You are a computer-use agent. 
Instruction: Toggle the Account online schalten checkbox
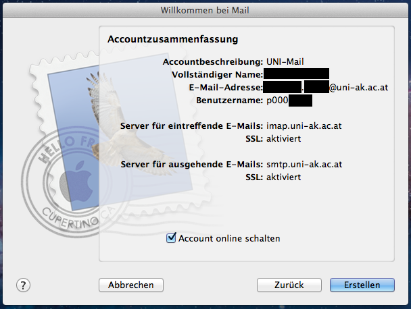coord(171,238)
